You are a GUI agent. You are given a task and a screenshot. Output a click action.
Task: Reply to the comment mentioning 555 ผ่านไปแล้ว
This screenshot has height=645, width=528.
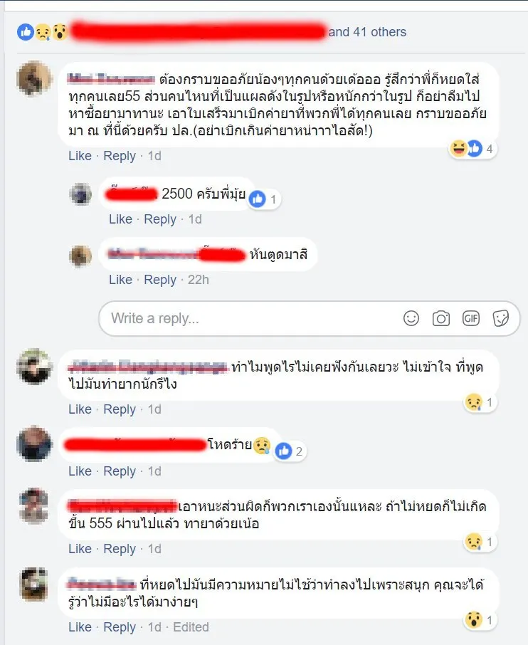[120, 549]
